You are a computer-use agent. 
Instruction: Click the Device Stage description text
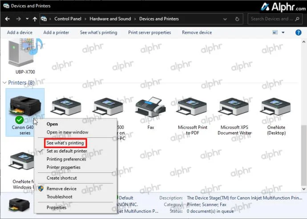coord(244,198)
